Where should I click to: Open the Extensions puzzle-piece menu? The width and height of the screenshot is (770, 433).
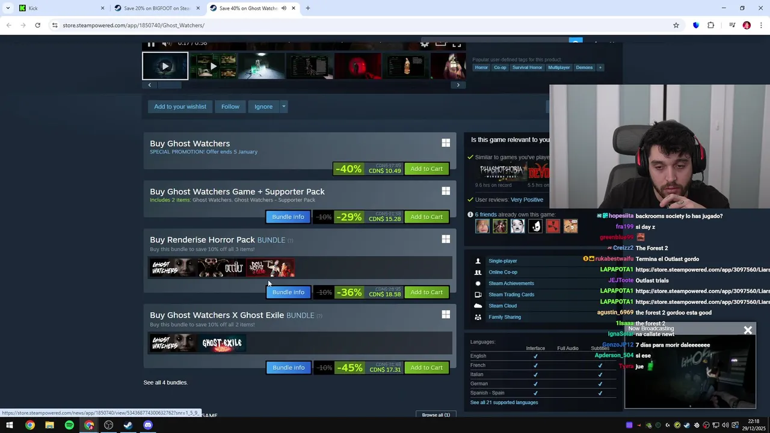(711, 25)
